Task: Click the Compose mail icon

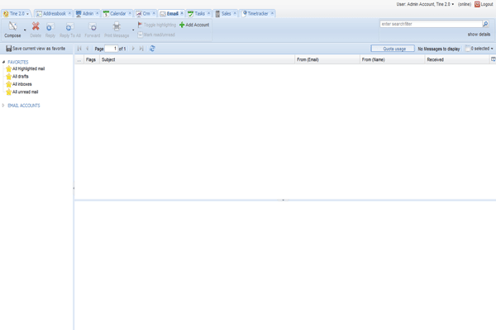Action: pos(12,27)
